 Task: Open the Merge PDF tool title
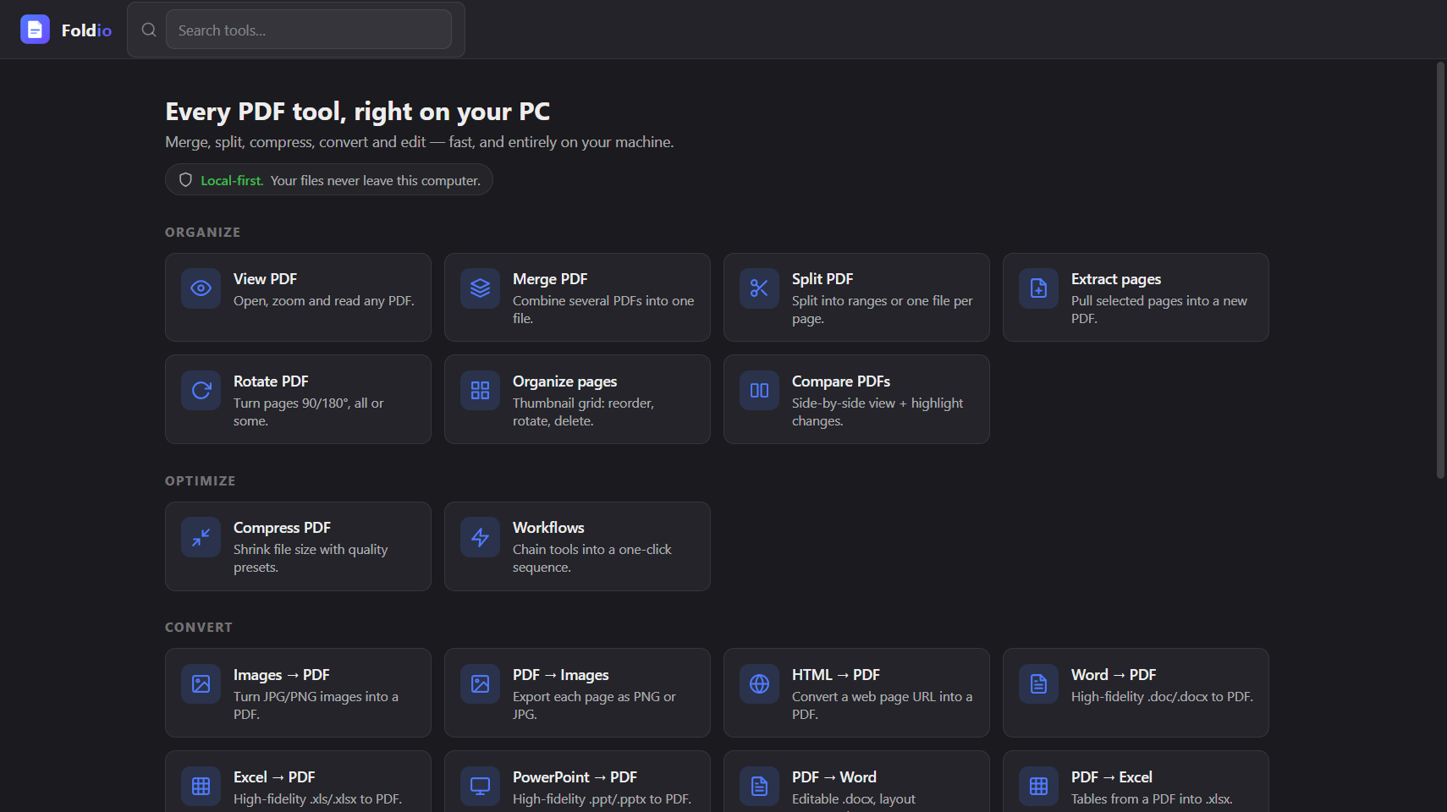tap(550, 279)
